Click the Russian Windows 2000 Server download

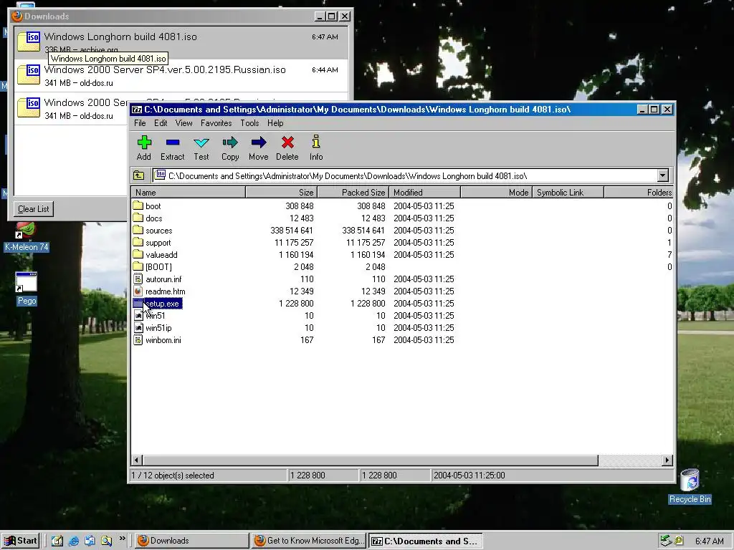pyautogui.click(x=181, y=76)
